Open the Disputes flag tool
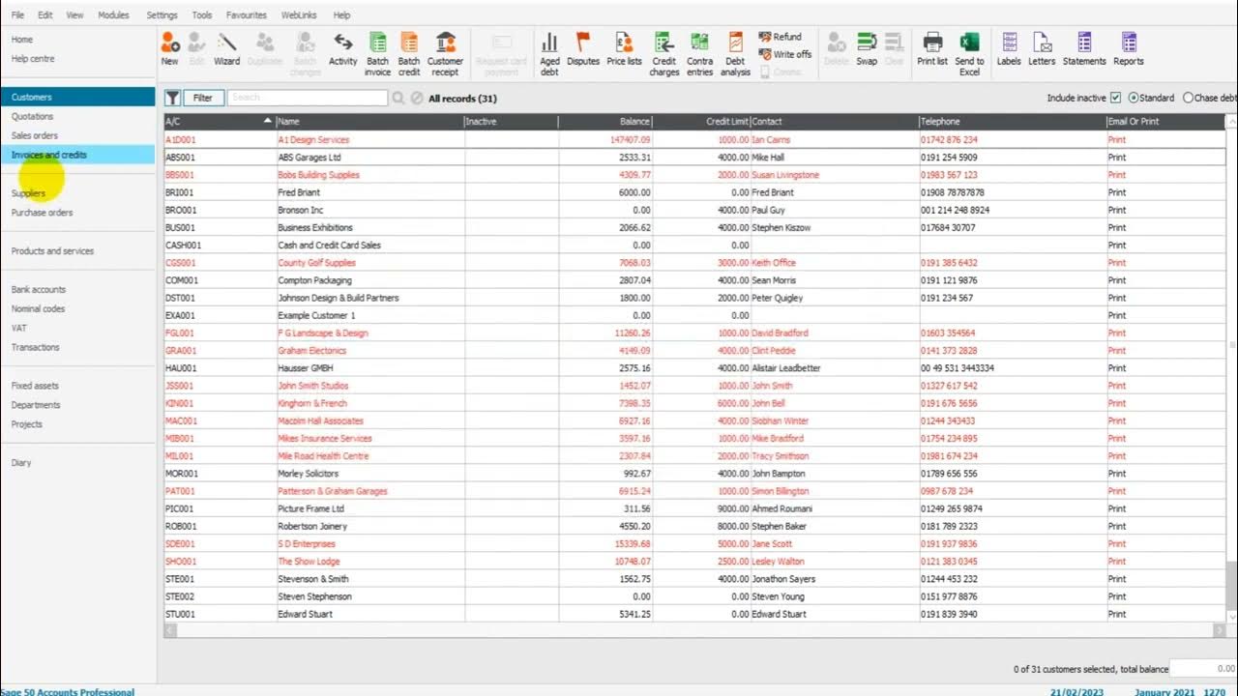This screenshot has width=1238, height=696. pos(583,49)
